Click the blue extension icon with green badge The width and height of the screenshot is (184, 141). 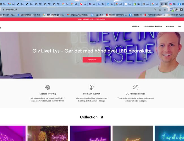click(172, 10)
